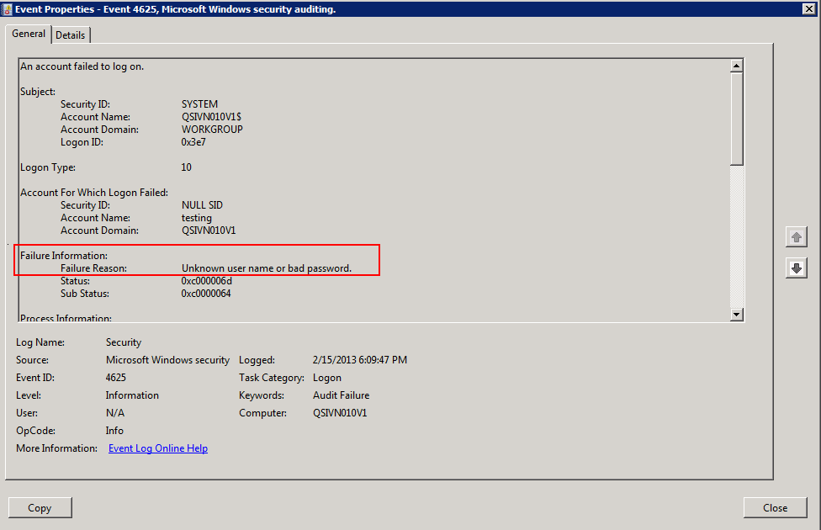
Task: Select the General tab
Action: [x=29, y=34]
